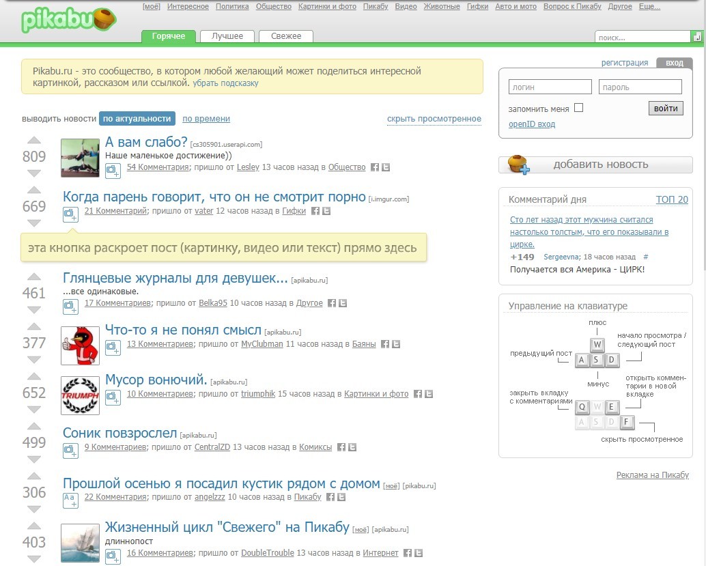The image size is (706, 566).
Task: Upvote the post 'А вам слабо?'
Action: pyautogui.click(x=34, y=141)
